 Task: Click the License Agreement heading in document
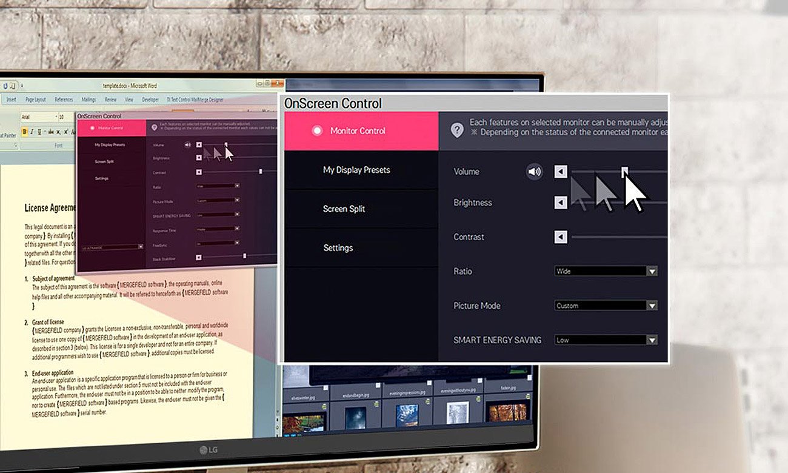[x=50, y=208]
